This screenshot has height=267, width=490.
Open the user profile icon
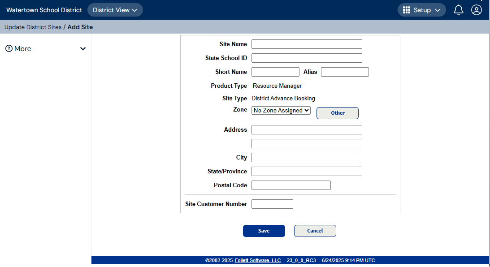point(476,10)
